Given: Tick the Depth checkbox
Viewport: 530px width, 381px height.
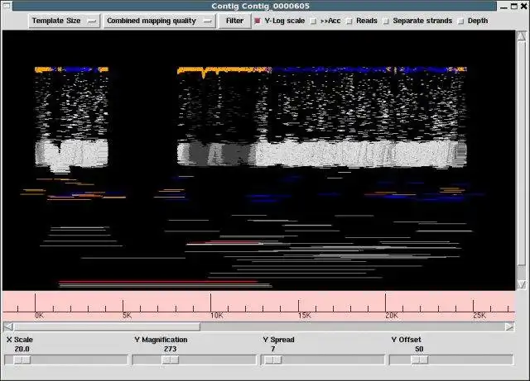Looking at the screenshot, I should (x=461, y=21).
